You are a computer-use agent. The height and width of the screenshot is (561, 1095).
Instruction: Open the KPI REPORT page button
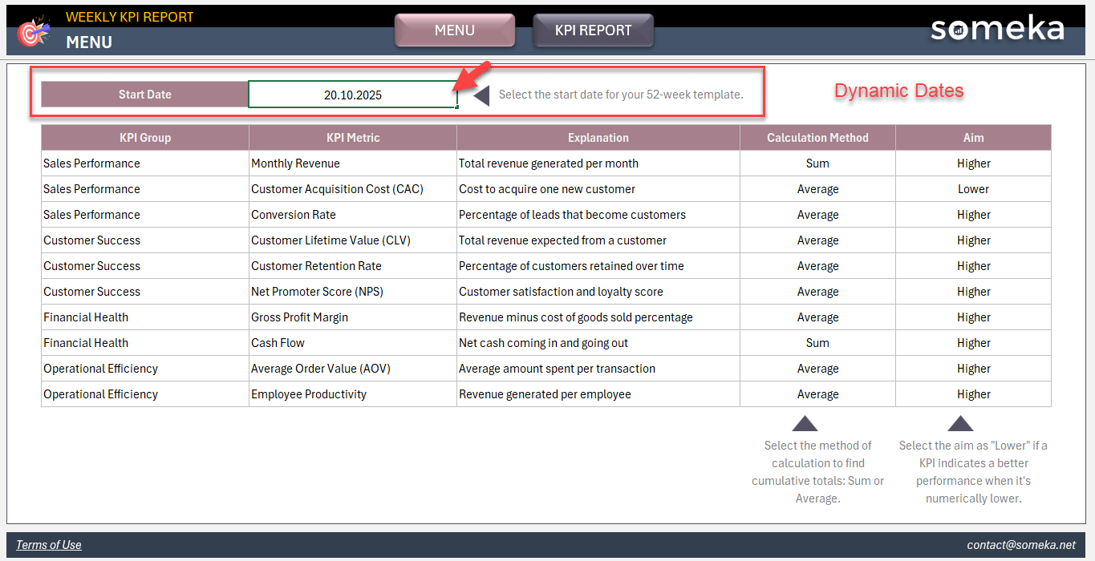click(x=593, y=30)
